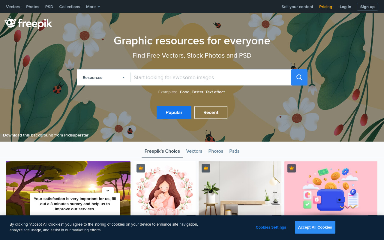Switch to the Photos tab
Viewport: 384px width, 240px height.
click(216, 151)
